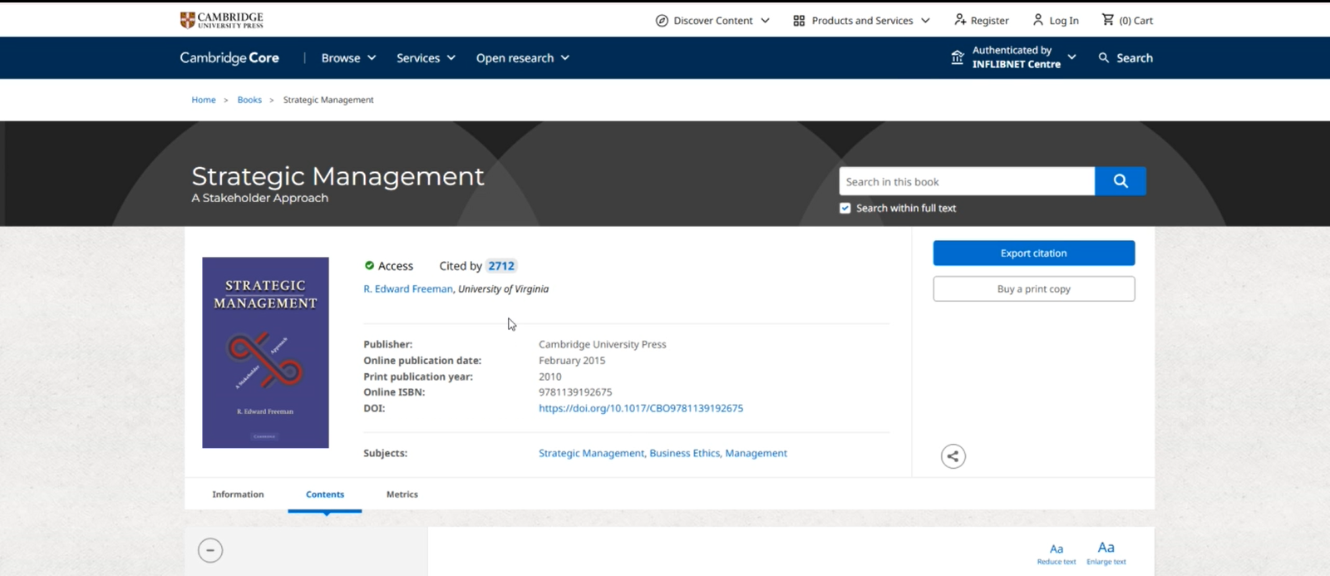1330x576 pixels.
Task: Open Search in the navigation bar
Action: [x=1126, y=58]
